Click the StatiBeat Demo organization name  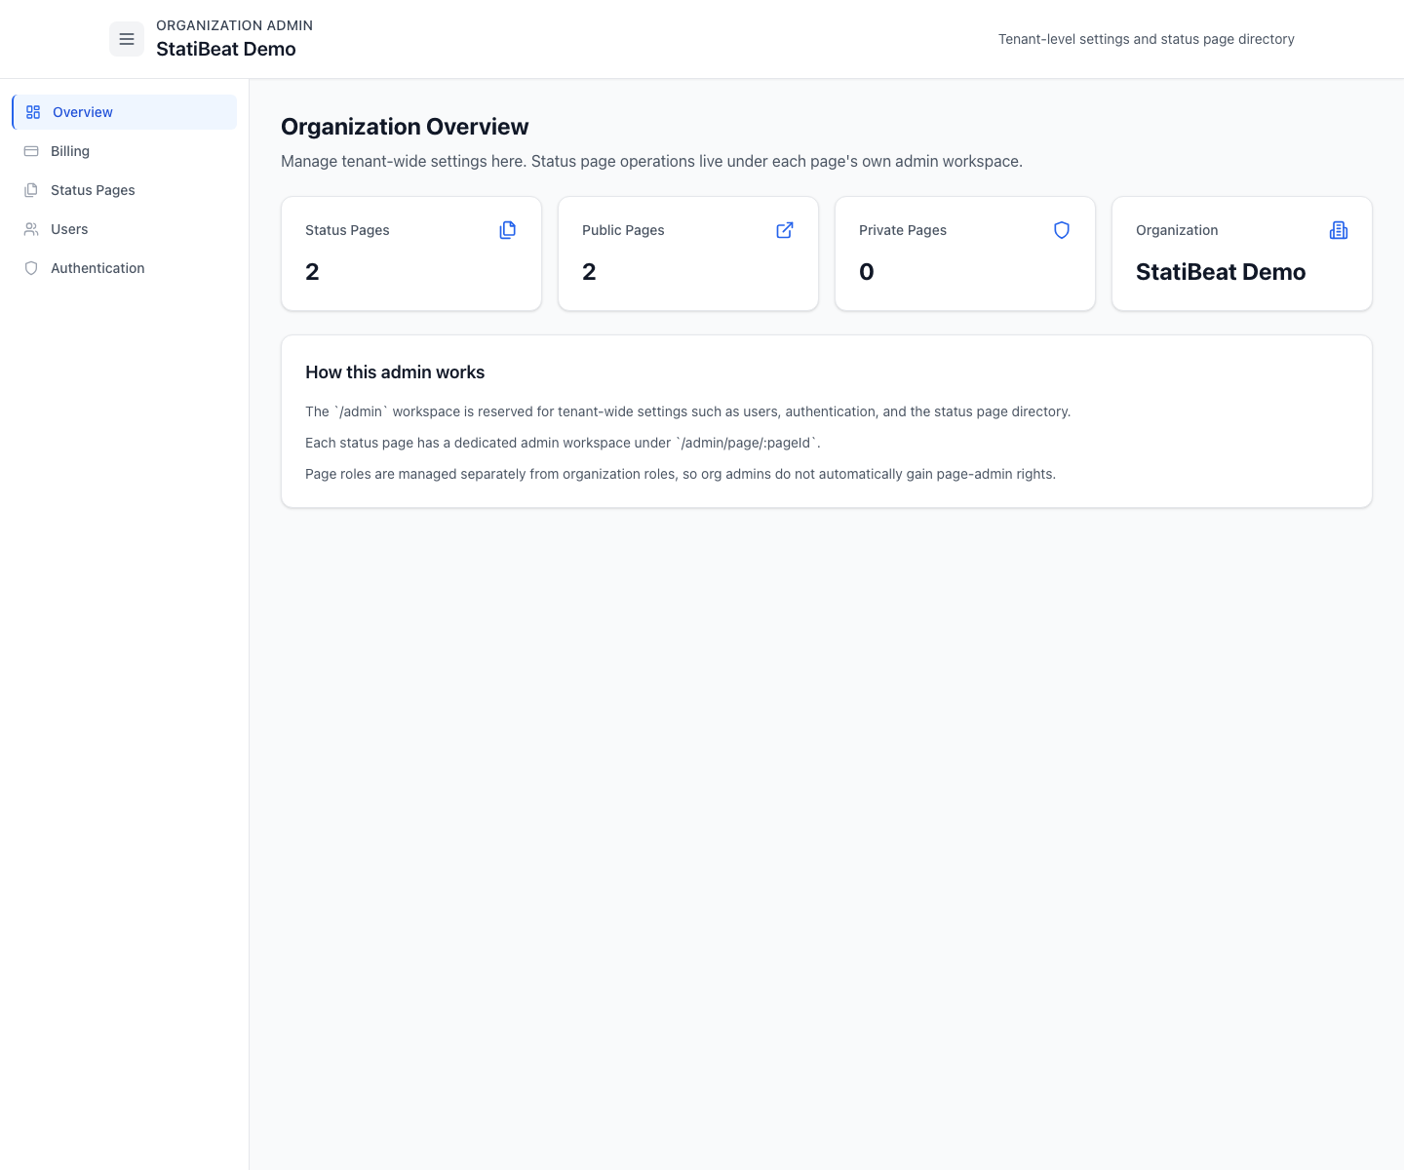pos(1221,271)
